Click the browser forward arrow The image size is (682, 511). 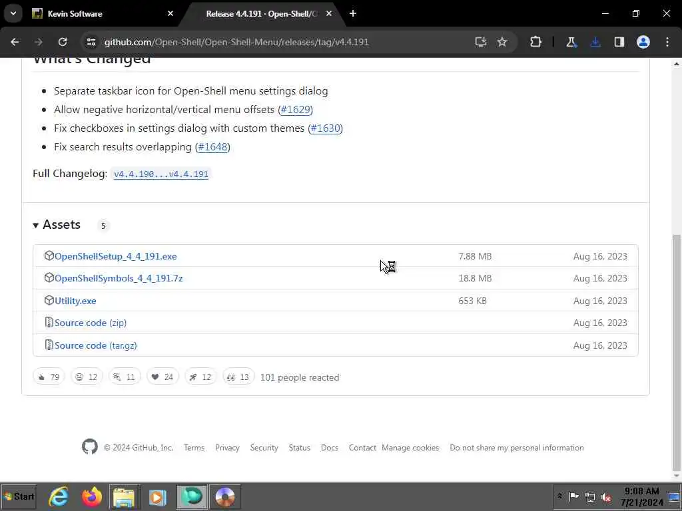click(x=38, y=42)
